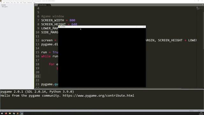Click line number 7 in gutter
Screen dimensions: 204x115
click(x=38, y=20)
